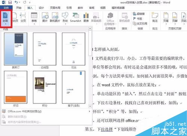Click gallery scrollbar down arrow
The height and width of the screenshot is (136, 187).
tap(90, 106)
